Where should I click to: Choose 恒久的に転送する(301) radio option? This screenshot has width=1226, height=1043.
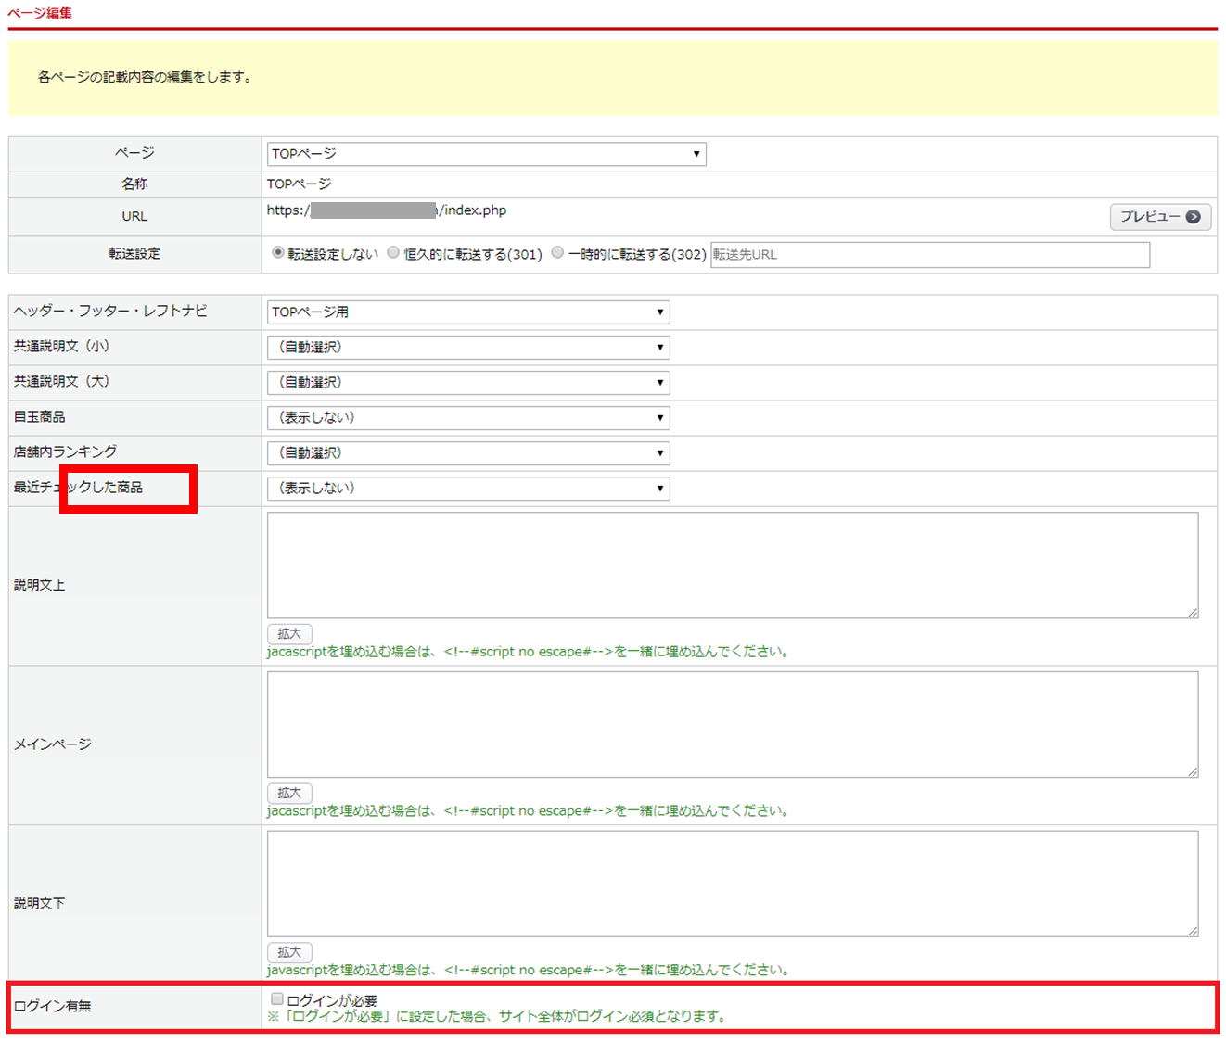click(x=394, y=253)
